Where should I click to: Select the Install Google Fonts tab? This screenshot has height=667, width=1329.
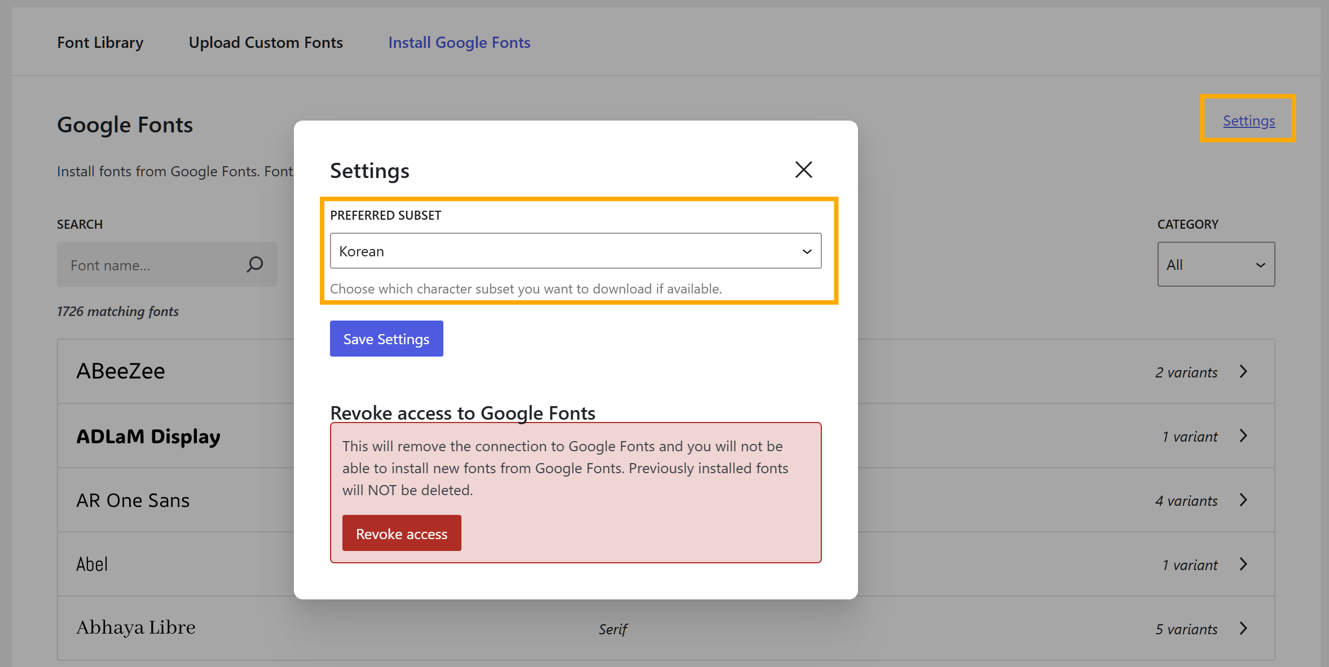[x=459, y=42]
